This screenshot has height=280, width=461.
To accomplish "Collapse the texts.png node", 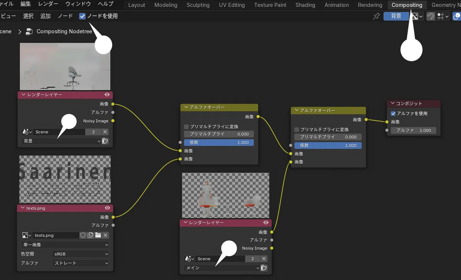I will tap(23, 208).
